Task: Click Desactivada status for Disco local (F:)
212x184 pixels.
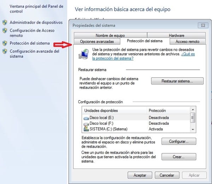Action: click(159, 123)
